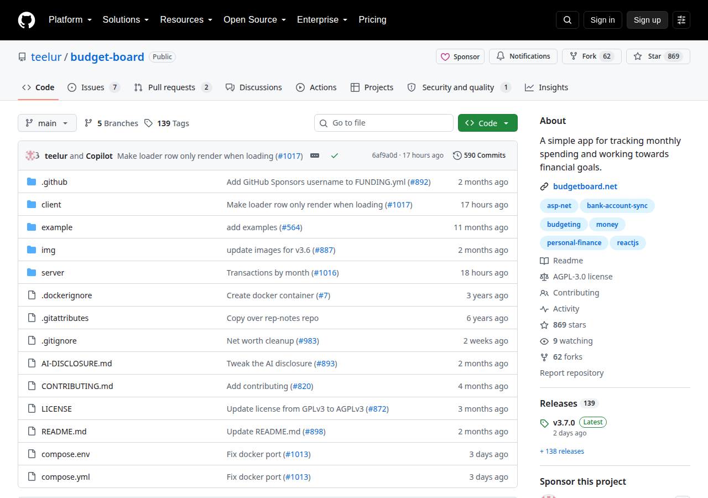
Task: Open the search magnifier button
Action: (568, 20)
